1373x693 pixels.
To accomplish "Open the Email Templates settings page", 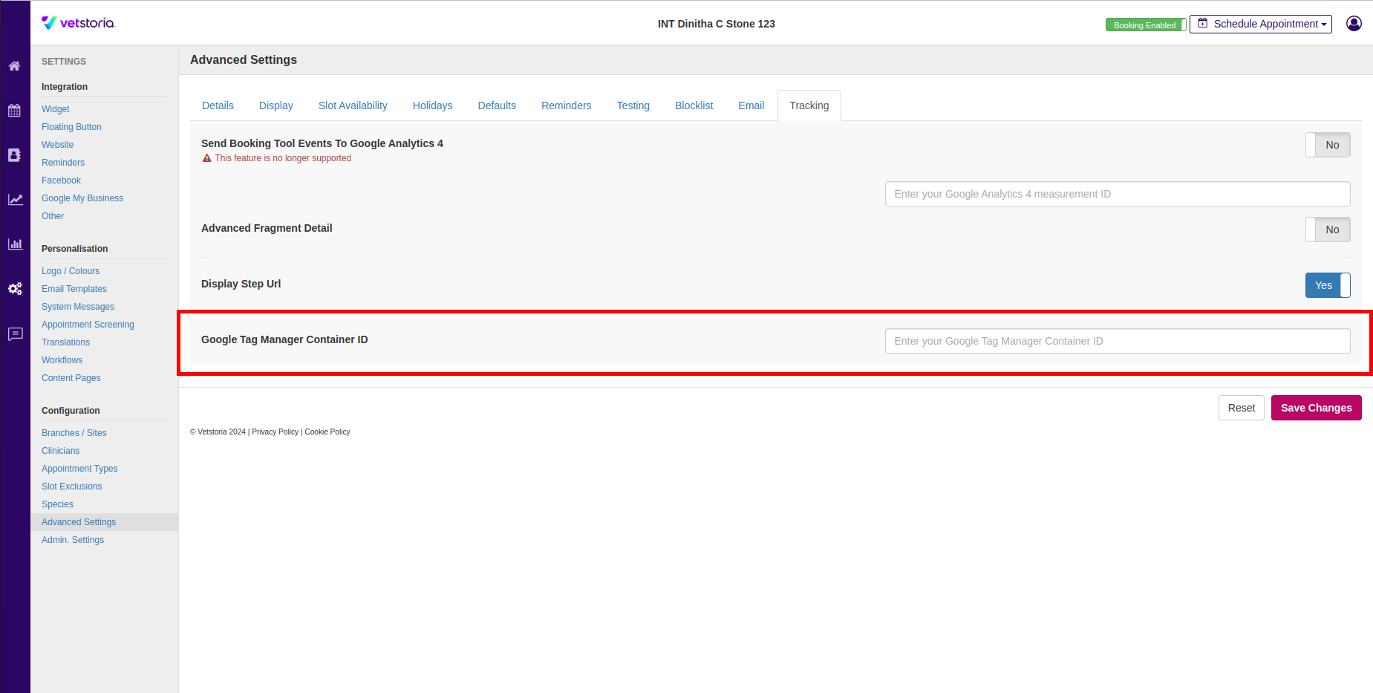I will pyautogui.click(x=74, y=288).
